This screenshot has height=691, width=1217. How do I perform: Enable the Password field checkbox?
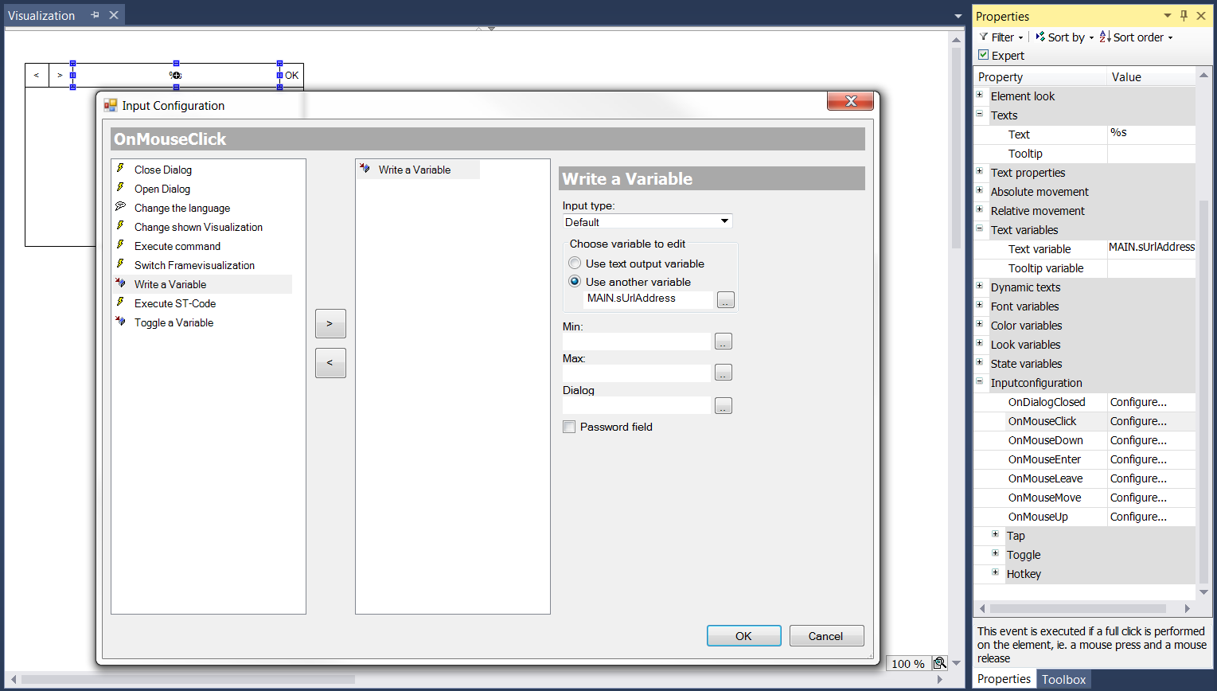pos(569,427)
